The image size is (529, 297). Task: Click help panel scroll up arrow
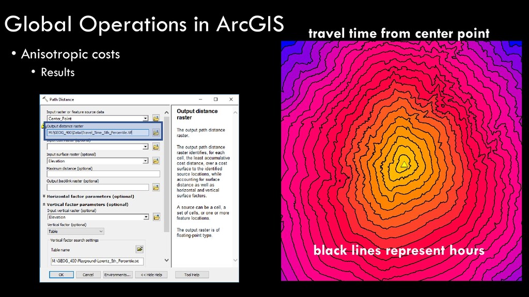tap(235, 112)
